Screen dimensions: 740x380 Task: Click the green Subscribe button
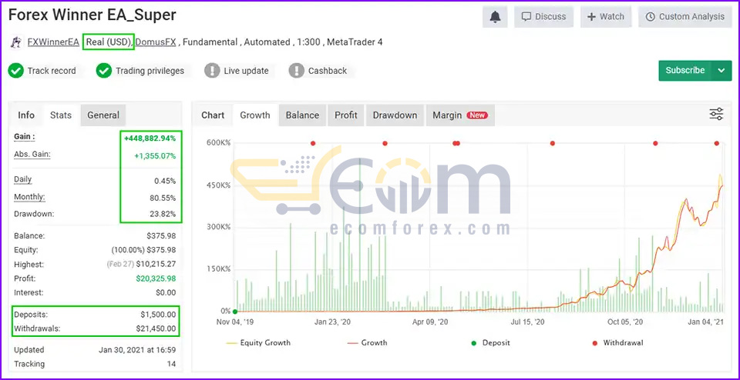point(684,71)
